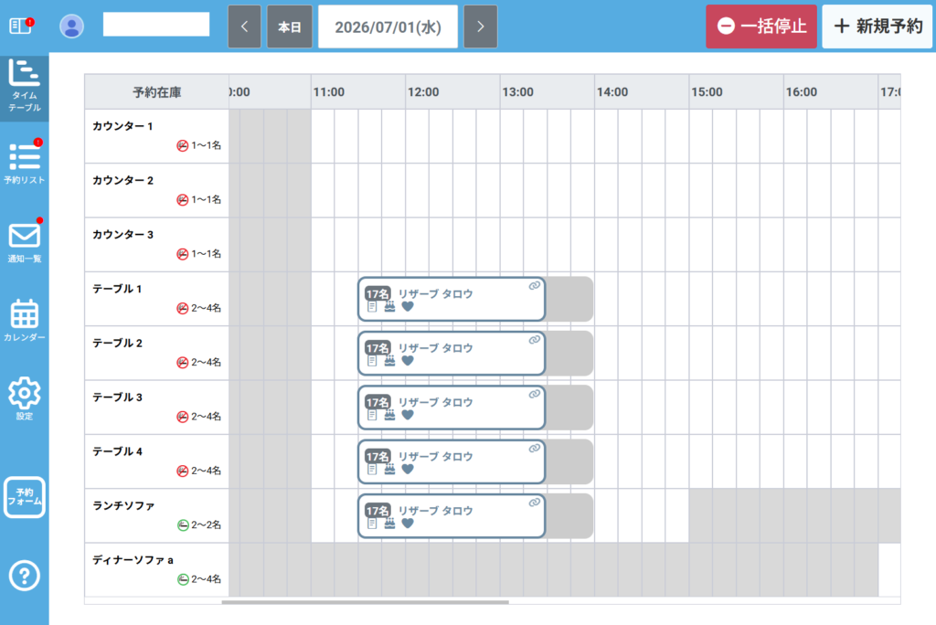Select the 13:00 slot in カウンター 2 row
This screenshot has height=625, width=936.
click(512, 190)
